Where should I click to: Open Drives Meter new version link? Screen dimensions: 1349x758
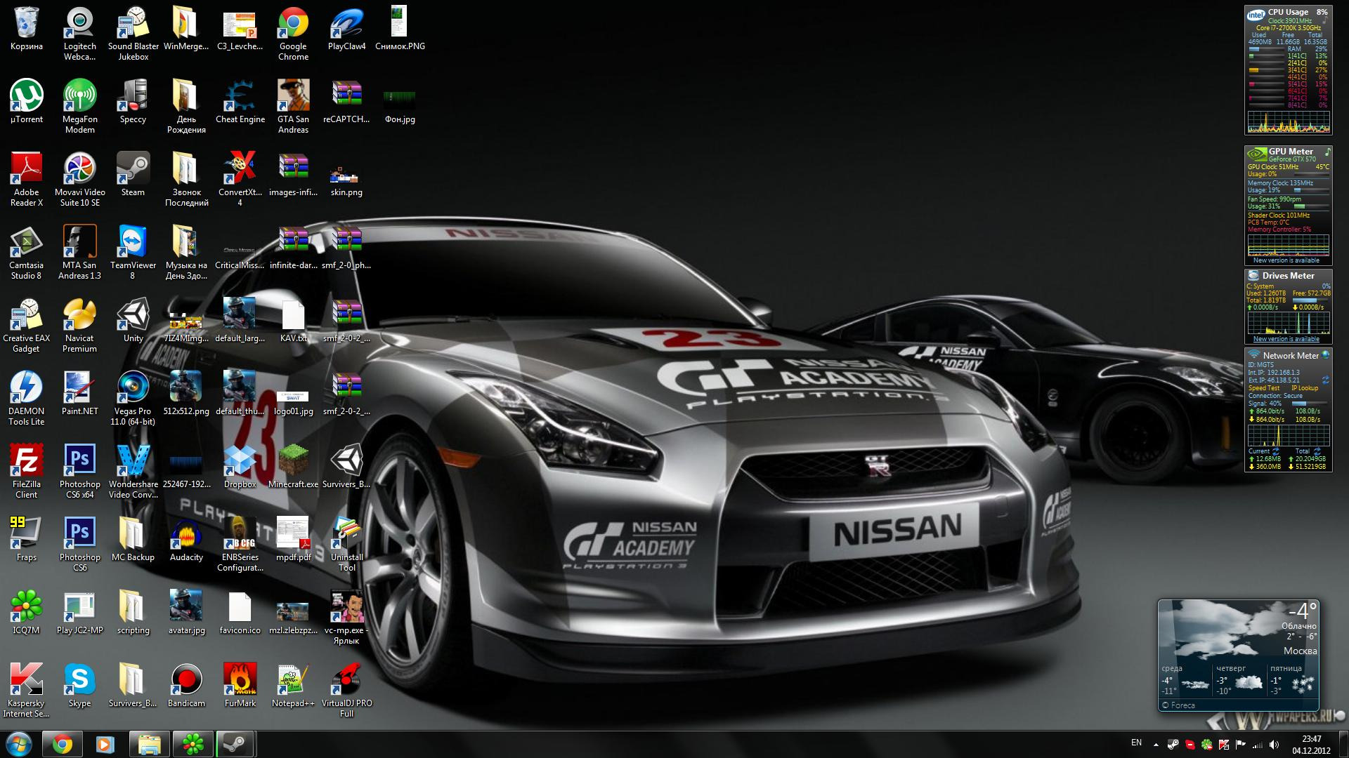(1286, 339)
